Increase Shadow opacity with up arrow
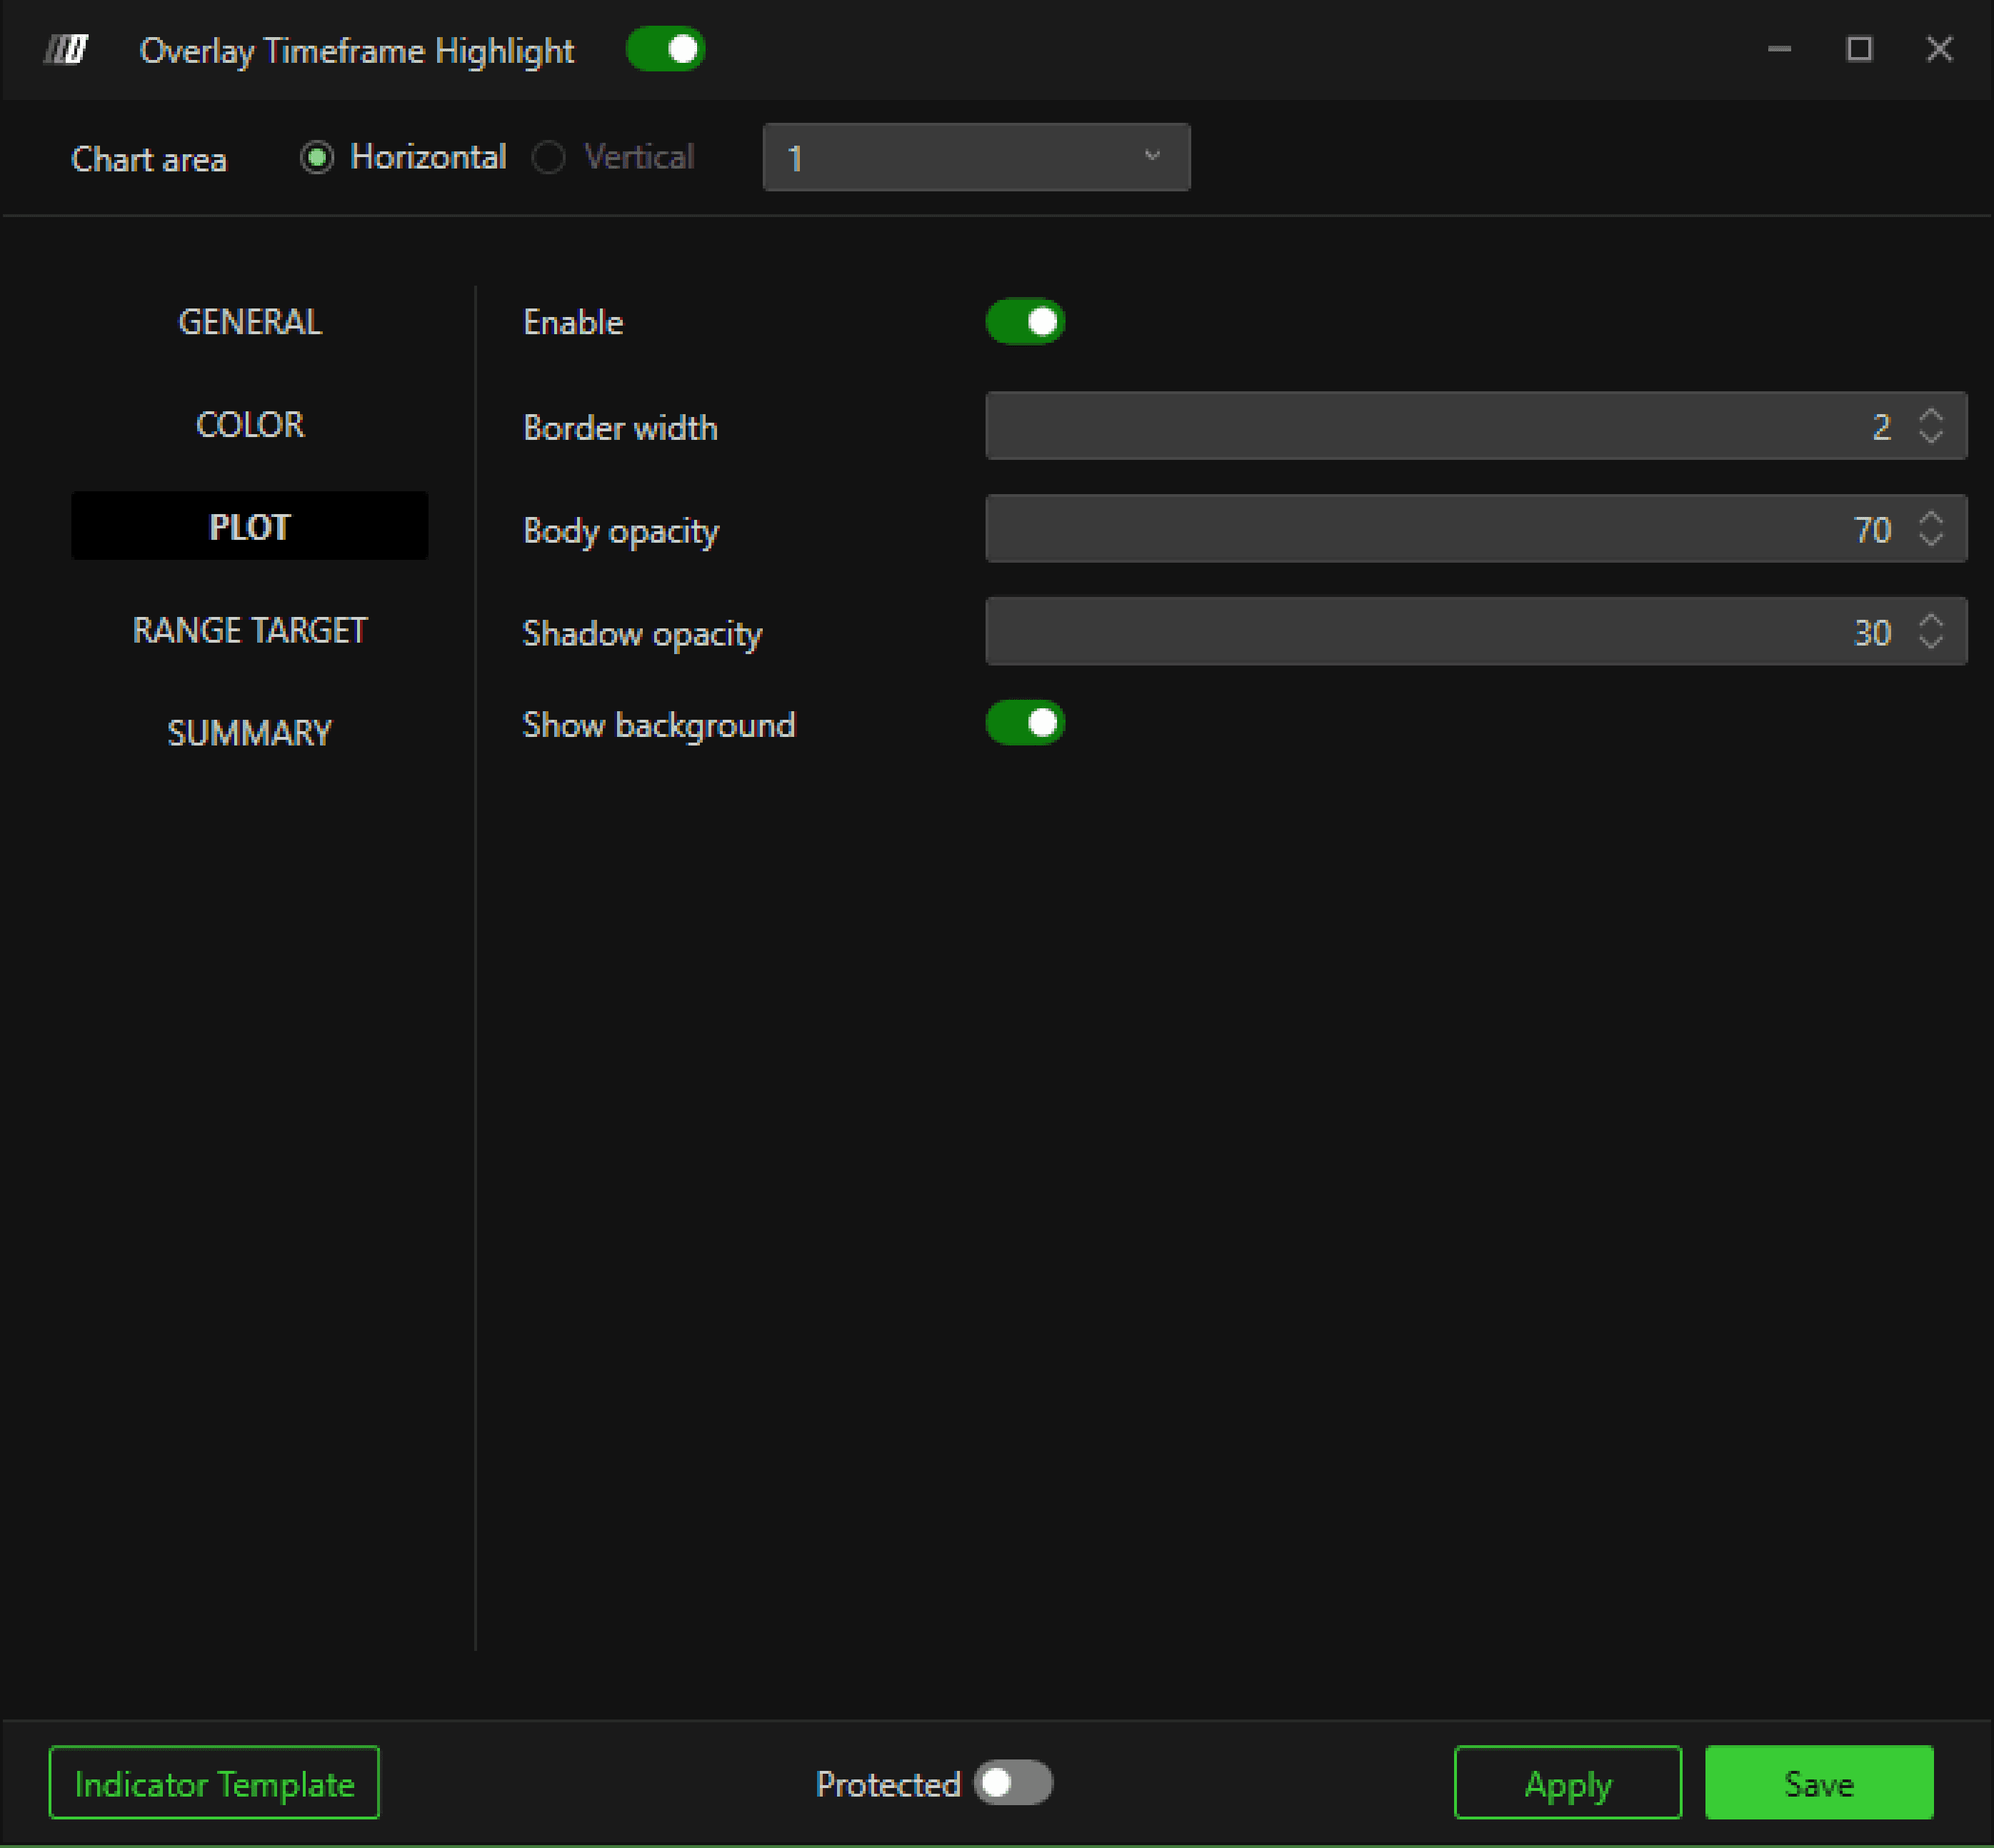 (1931, 621)
